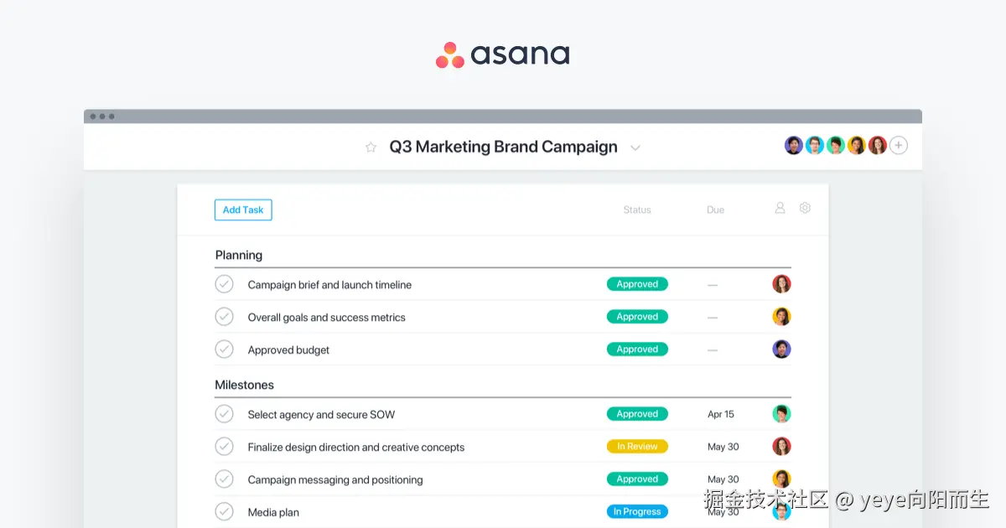The image size is (1006, 528).
Task: Complete the Select agency and secure SOW task
Action: point(224,414)
